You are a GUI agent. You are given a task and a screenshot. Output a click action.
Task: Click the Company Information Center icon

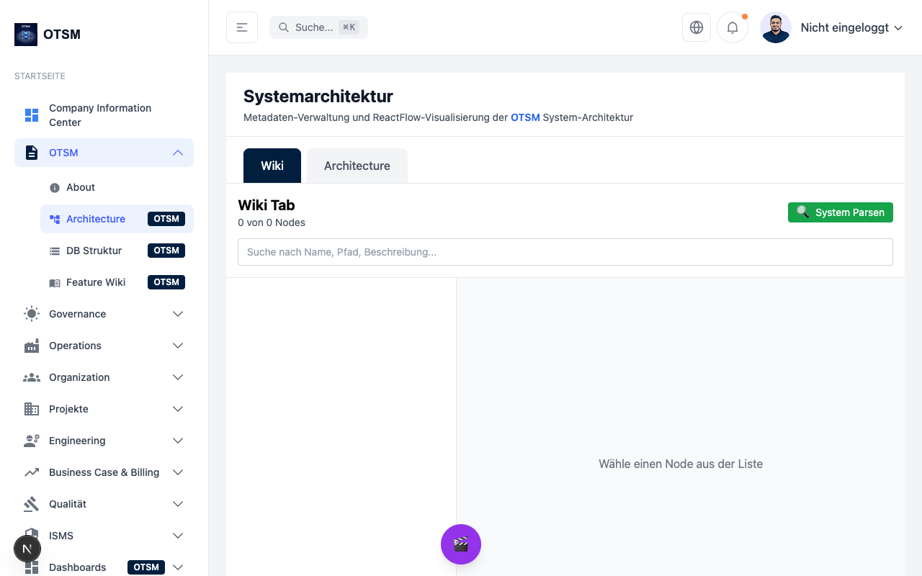click(x=32, y=115)
